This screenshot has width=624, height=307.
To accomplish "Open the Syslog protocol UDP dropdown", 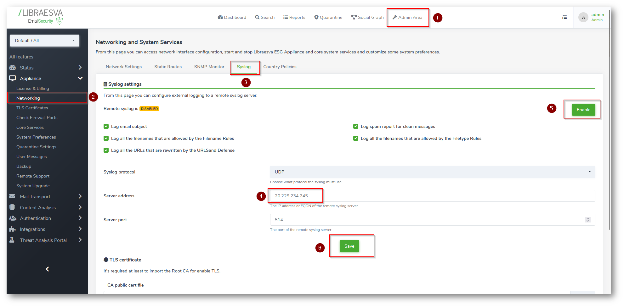I will pyautogui.click(x=433, y=172).
